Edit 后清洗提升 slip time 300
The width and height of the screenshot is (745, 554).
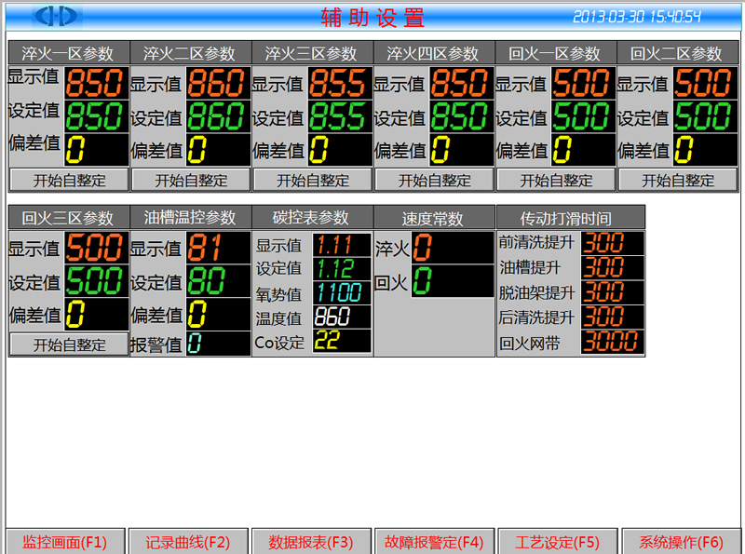click(613, 317)
